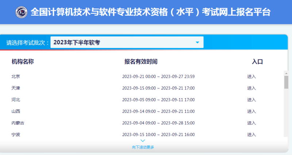The height and width of the screenshot is (155, 292).
Task: Click 进入 link for 北京
Action: point(251,77)
